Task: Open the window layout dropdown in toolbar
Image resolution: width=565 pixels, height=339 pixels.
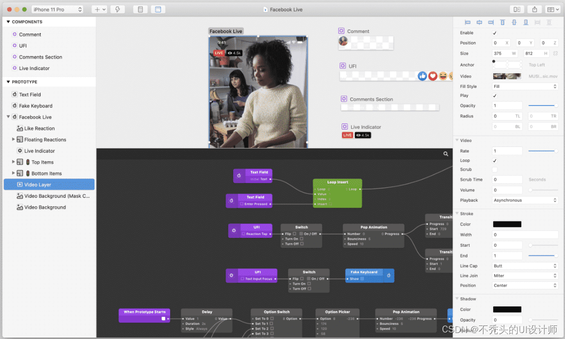Action: pos(552,9)
